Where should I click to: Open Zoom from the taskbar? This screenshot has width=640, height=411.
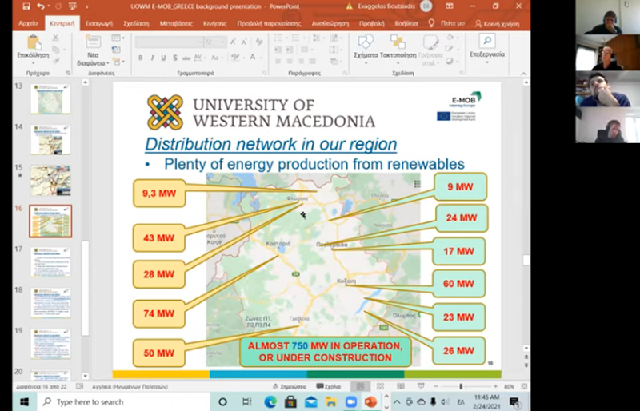(351, 402)
